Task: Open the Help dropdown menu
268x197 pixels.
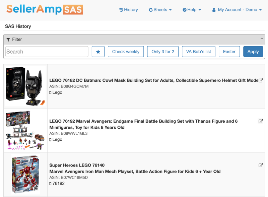Action: point(192,10)
